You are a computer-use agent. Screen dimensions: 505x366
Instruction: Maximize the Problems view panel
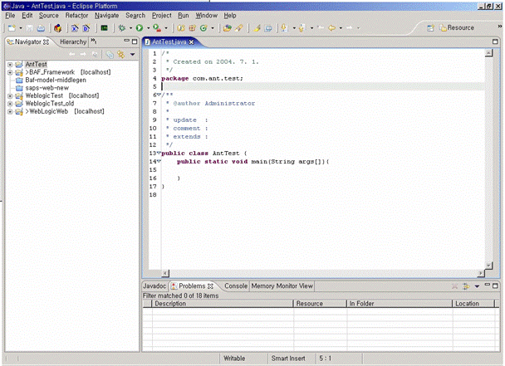click(496, 286)
